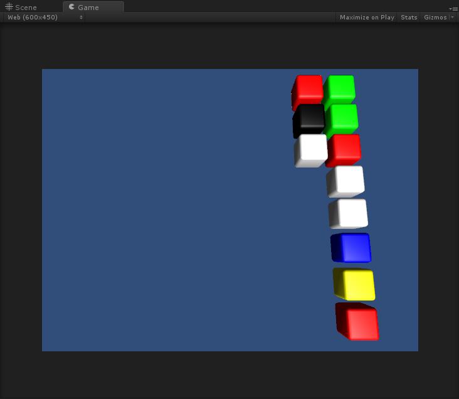This screenshot has height=399, width=459.
Task: Click the white cube just above blue cube
Action: click(x=348, y=214)
